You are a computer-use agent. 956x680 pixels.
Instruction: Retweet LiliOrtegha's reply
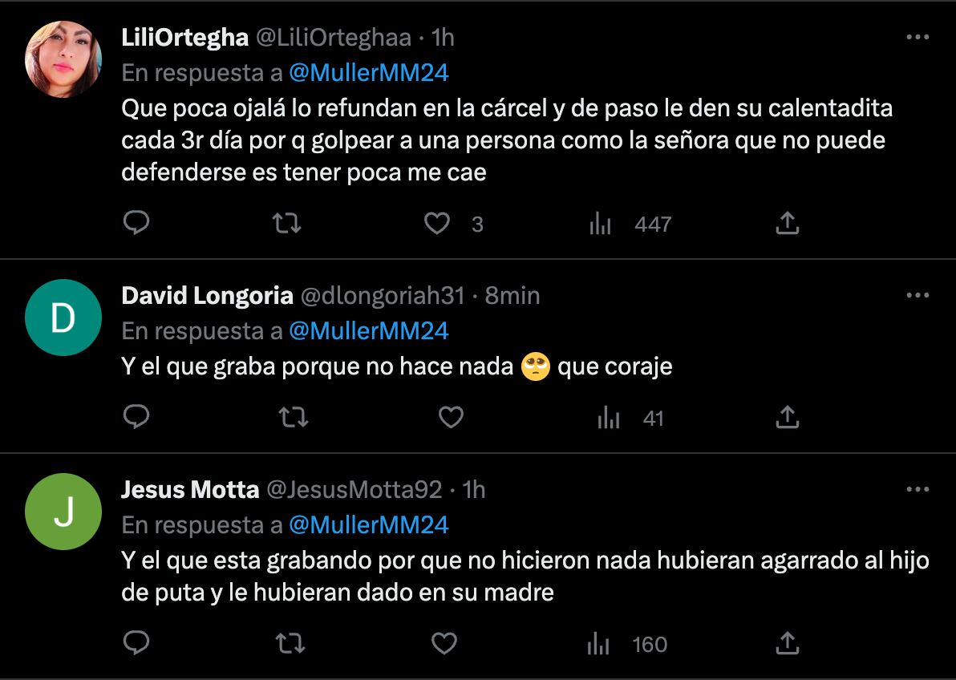[x=287, y=224]
